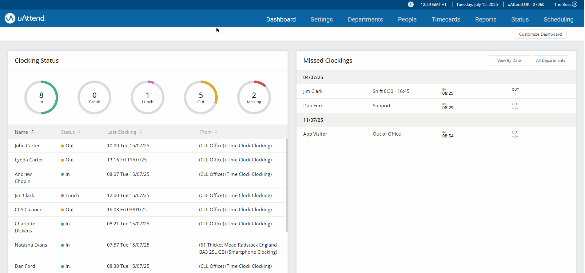Select John Carter in clocking list
This screenshot has height=273, width=585.
coord(27,145)
